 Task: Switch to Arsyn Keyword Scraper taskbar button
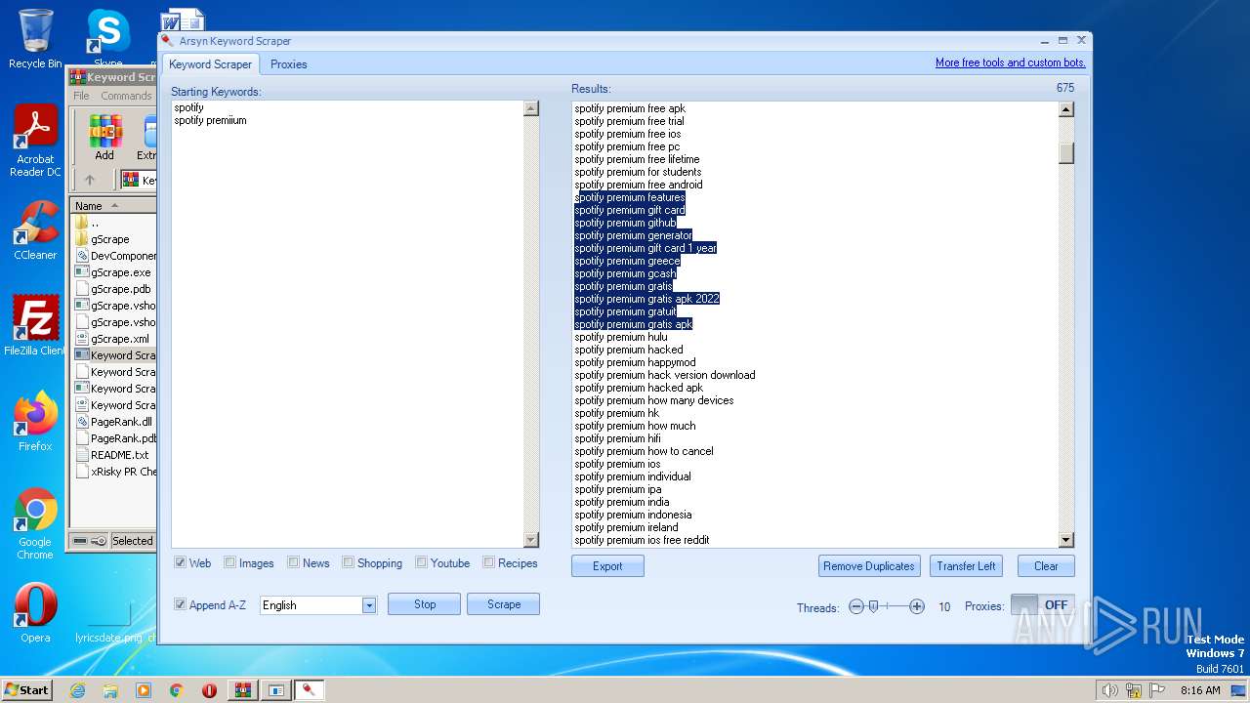[x=310, y=690]
